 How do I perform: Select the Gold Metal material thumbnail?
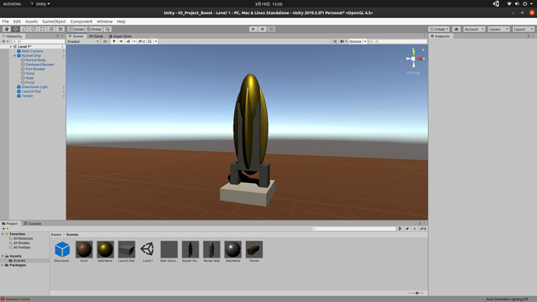click(105, 249)
